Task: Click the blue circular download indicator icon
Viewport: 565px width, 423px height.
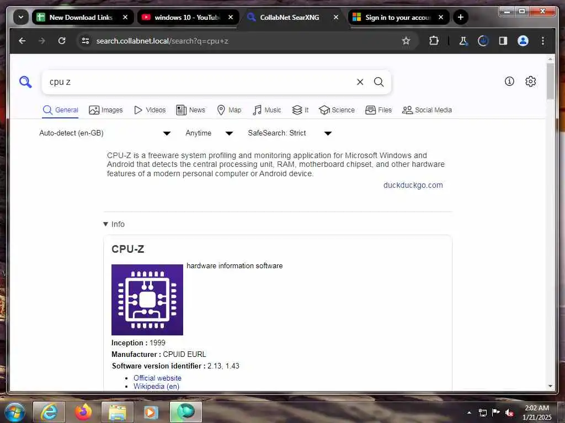Action: click(483, 41)
